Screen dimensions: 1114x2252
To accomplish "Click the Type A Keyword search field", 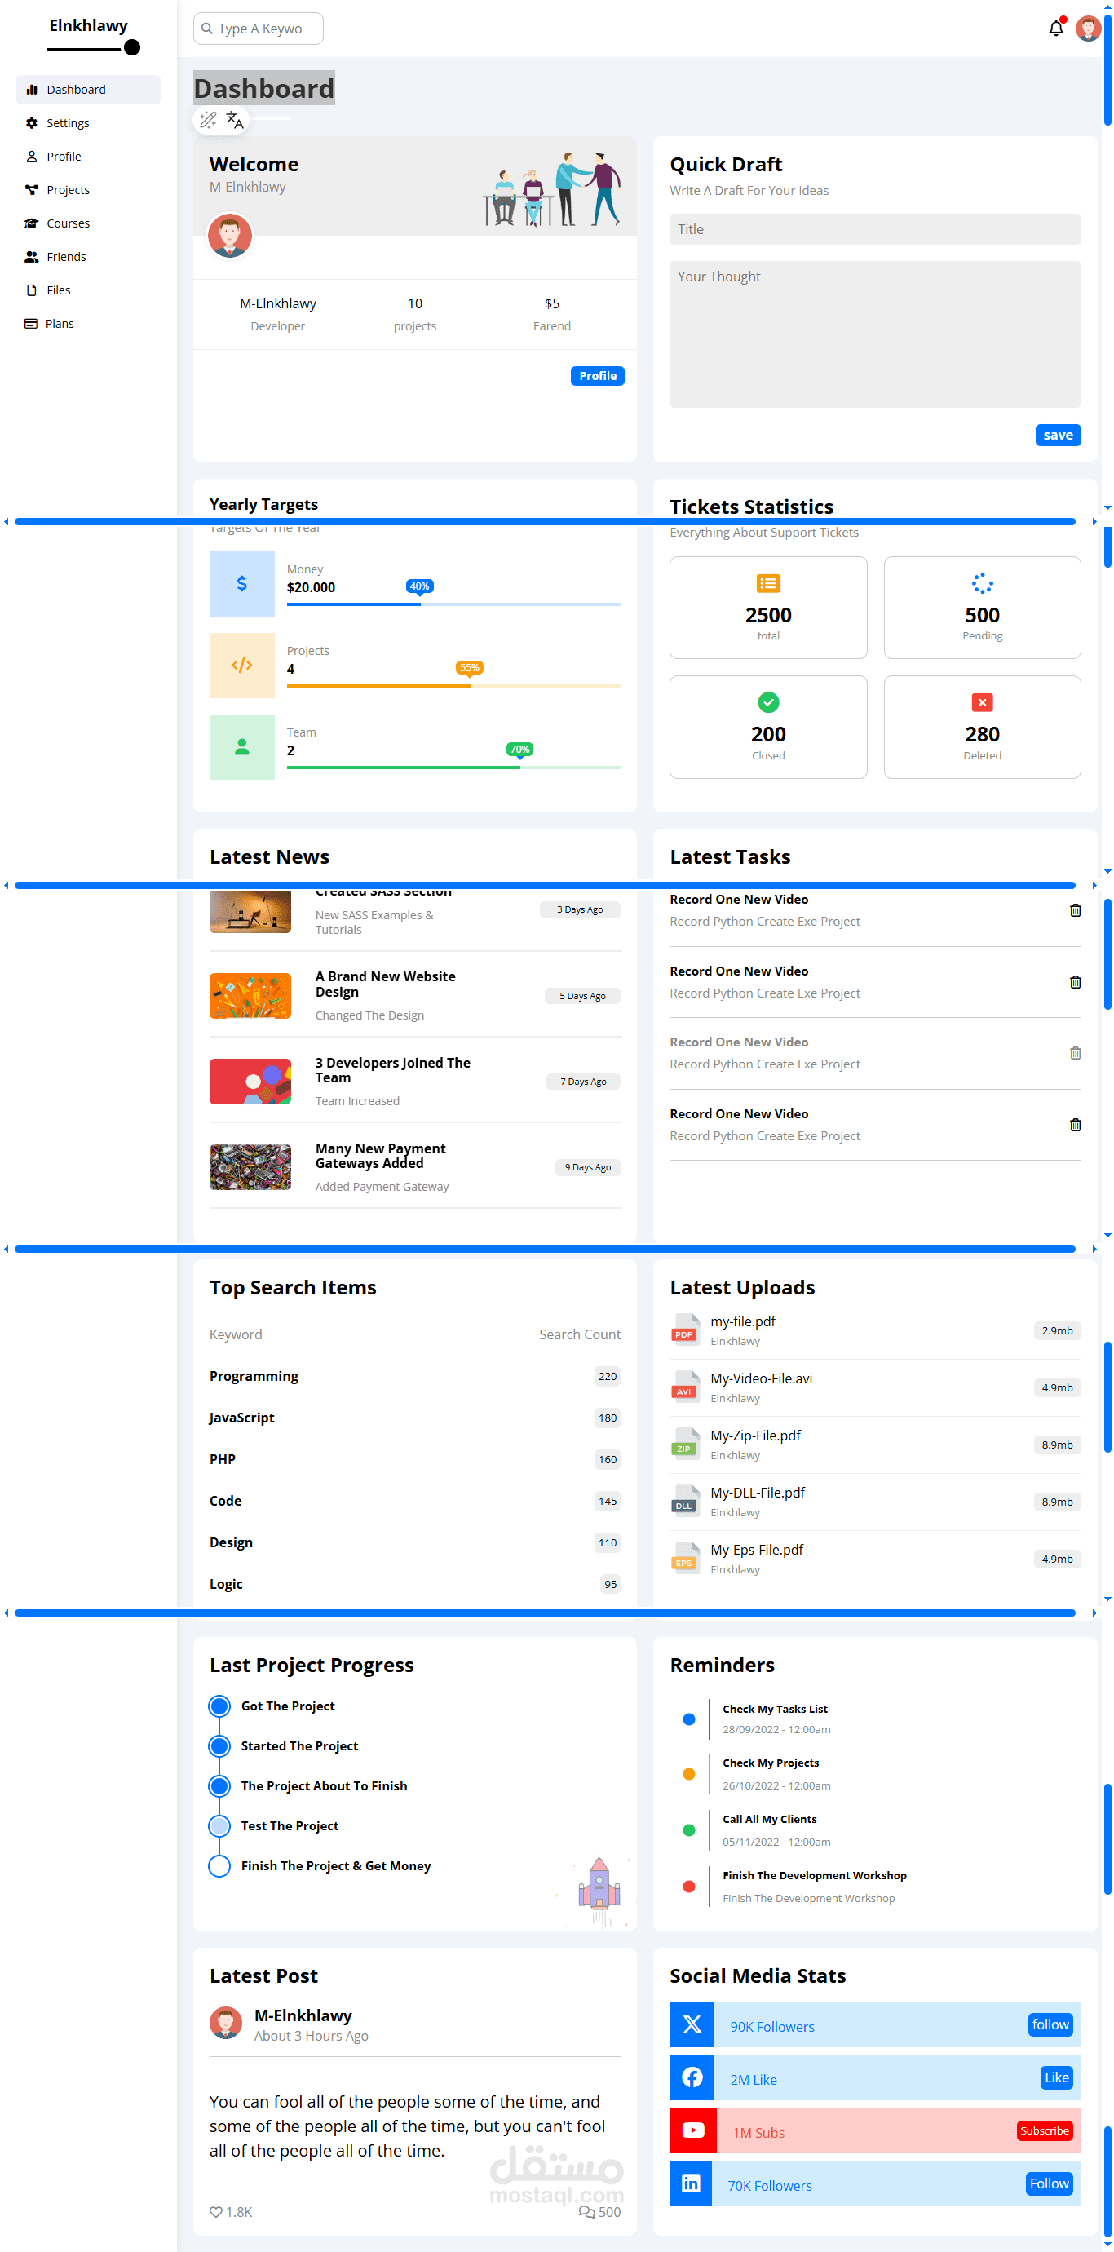I will pyautogui.click(x=258, y=28).
